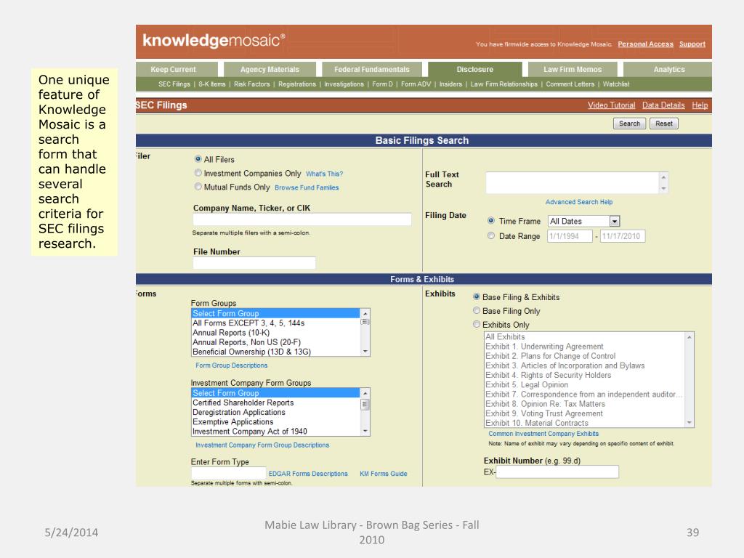Select Deregistration Applications form group

(x=275, y=413)
